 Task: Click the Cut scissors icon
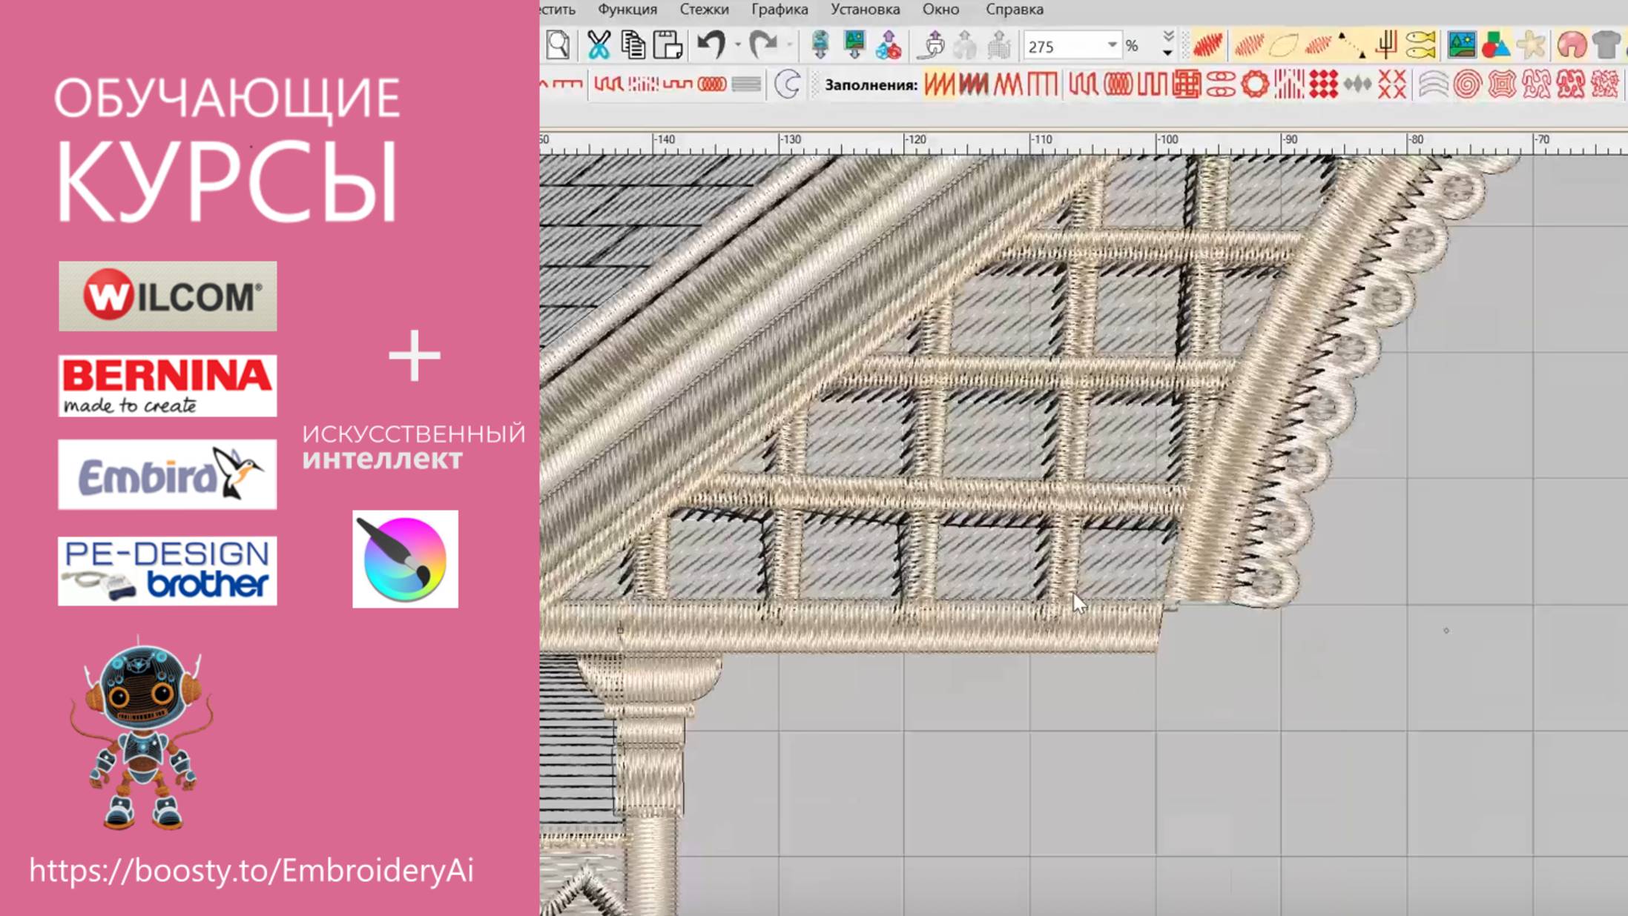click(598, 45)
